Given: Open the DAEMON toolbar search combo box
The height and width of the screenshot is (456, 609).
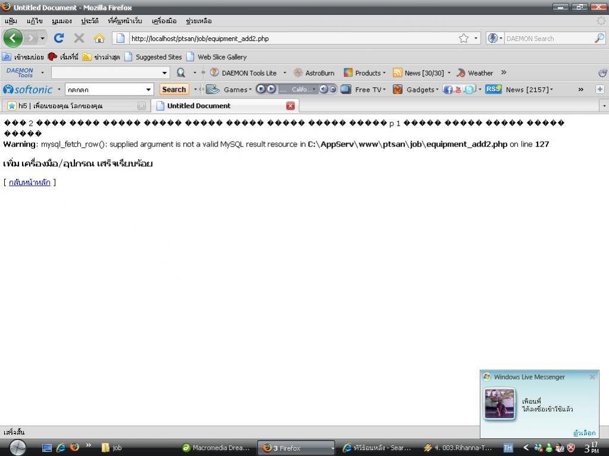Looking at the screenshot, I should [x=110, y=72].
